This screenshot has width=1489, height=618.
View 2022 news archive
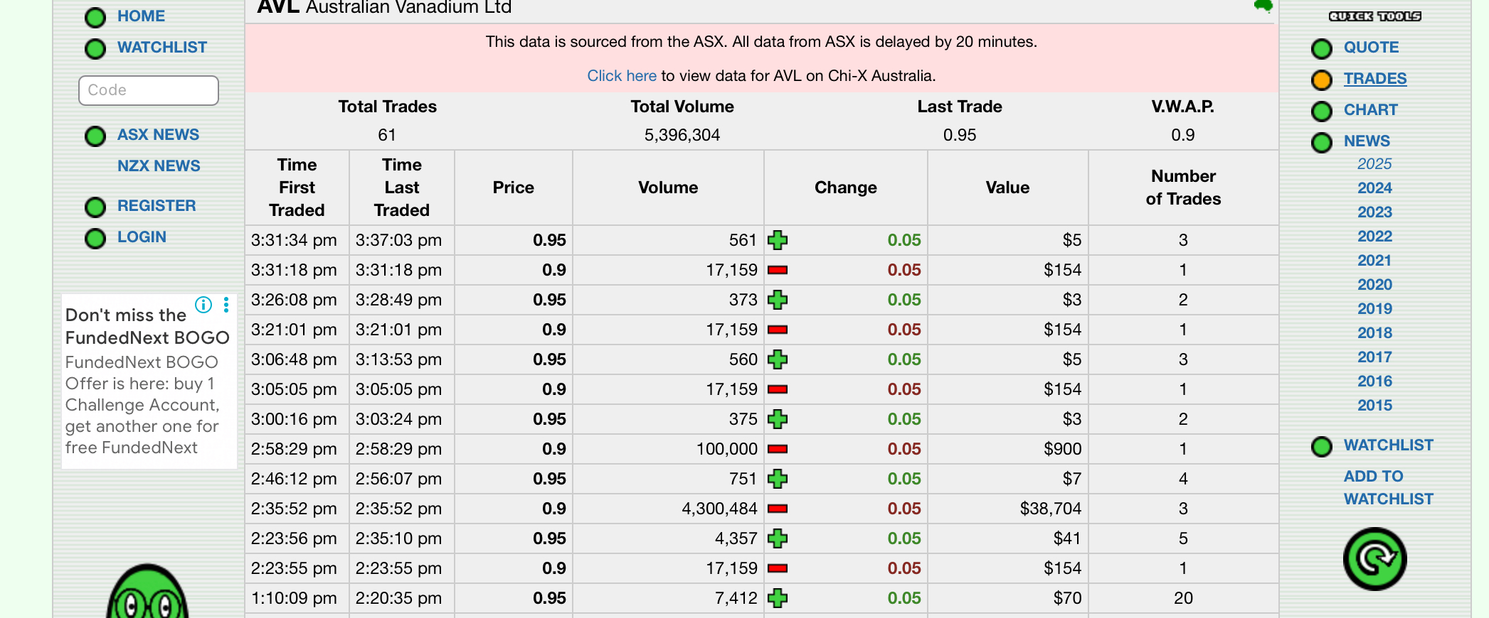pos(1374,236)
